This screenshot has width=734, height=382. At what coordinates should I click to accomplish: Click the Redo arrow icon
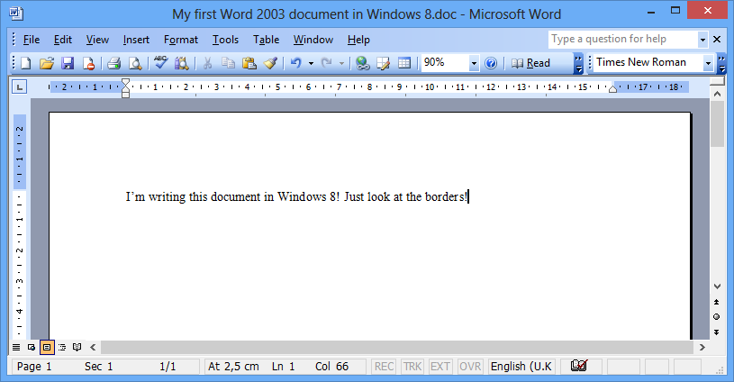click(327, 63)
